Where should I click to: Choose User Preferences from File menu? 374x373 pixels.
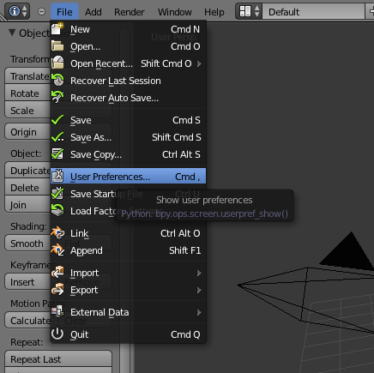point(128,177)
